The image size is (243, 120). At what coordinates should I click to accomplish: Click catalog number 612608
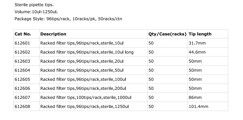click(22, 106)
